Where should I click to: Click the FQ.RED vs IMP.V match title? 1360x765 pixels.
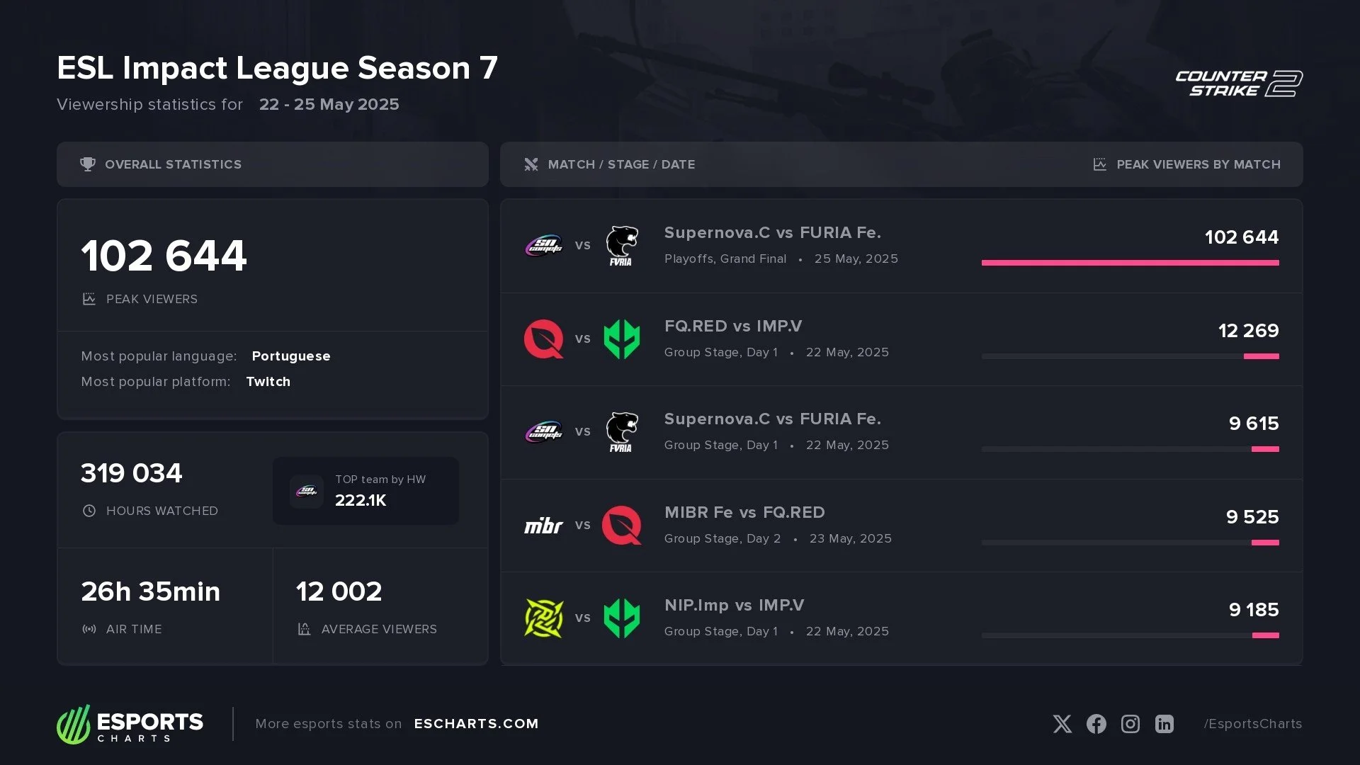(733, 327)
